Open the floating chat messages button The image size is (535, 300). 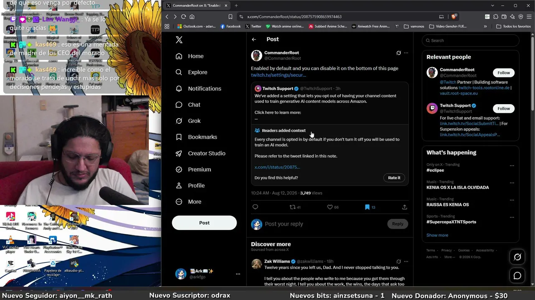point(517,276)
